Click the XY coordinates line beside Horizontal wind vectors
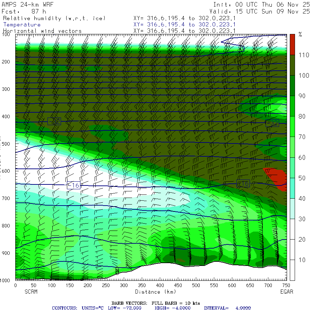 pos(184,31)
